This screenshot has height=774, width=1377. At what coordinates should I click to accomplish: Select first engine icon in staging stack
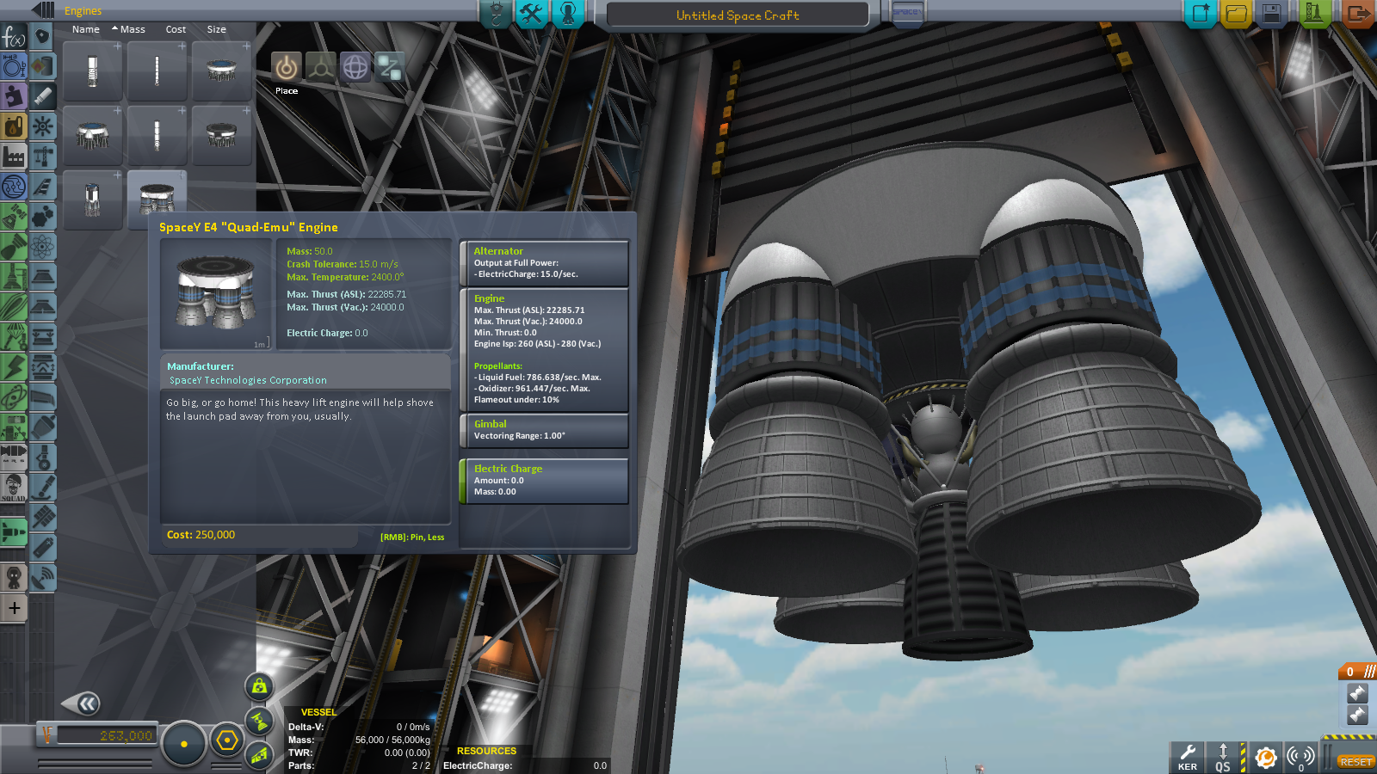coord(1357,693)
